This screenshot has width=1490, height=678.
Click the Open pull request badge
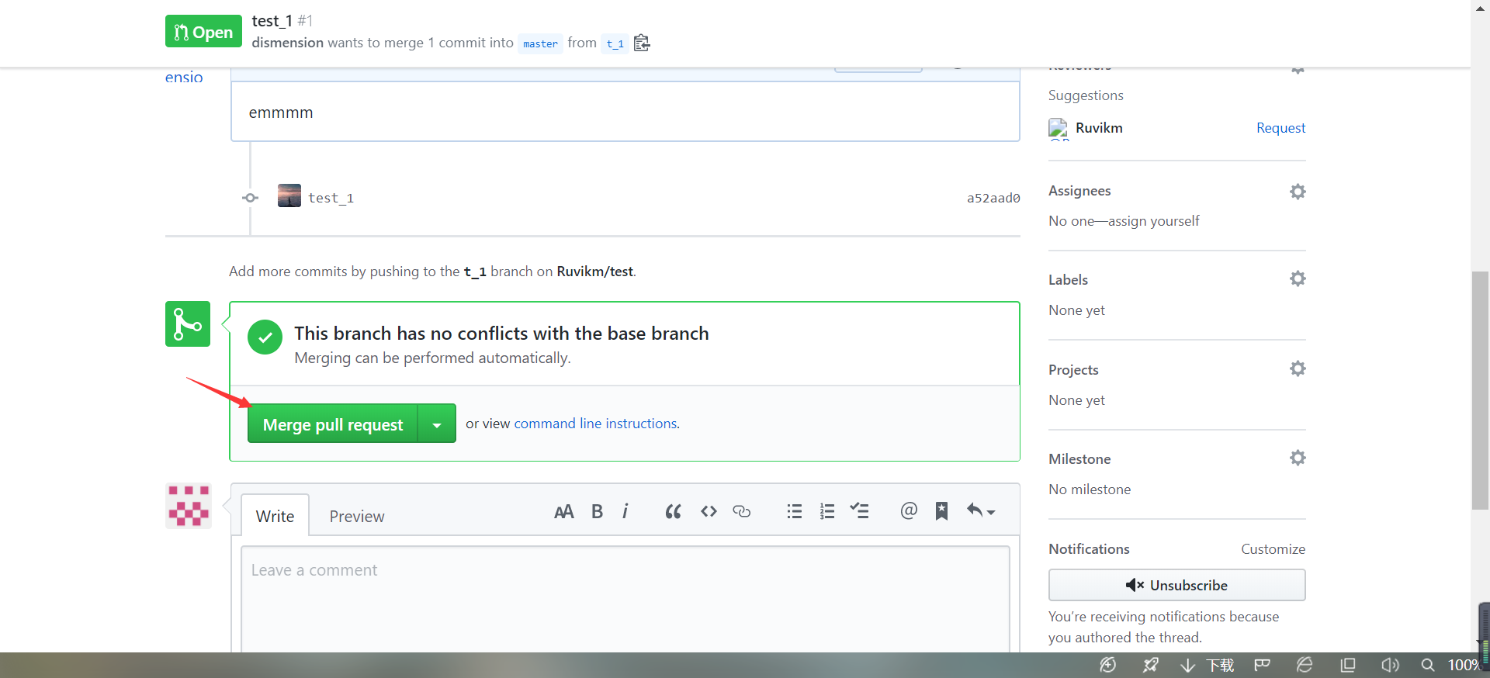203,32
